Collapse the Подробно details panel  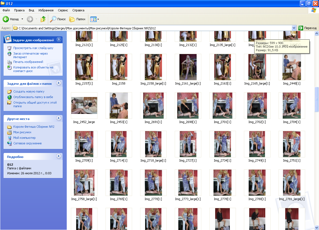coord(59,156)
